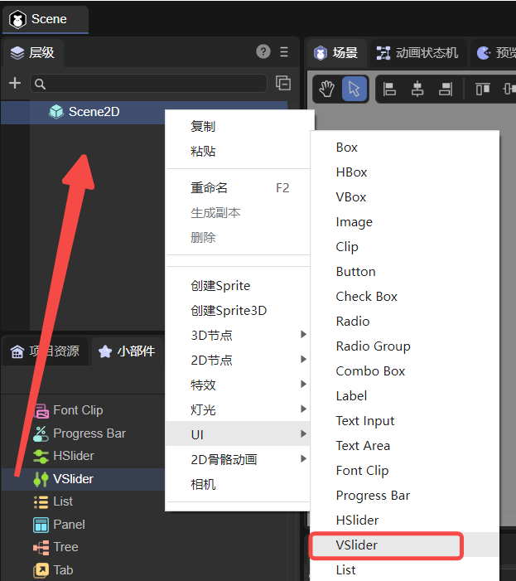Switch to the 动画状态机 tab
Image resolution: width=516 pixels, height=581 pixels.
[417, 52]
